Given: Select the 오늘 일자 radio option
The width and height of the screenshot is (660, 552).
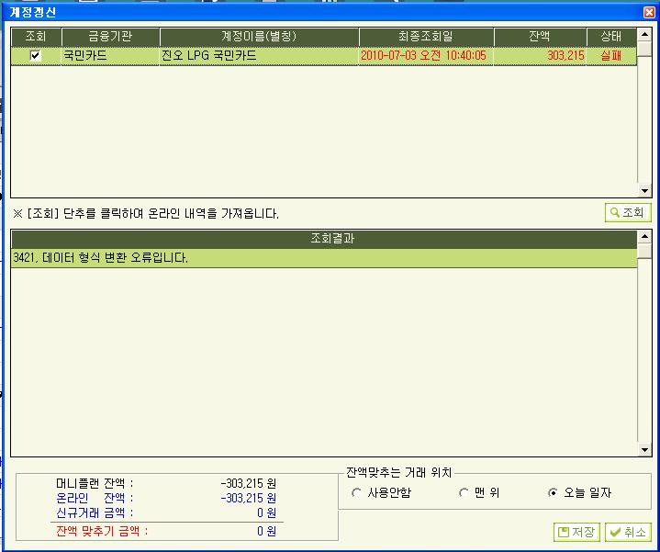Looking at the screenshot, I should tap(553, 493).
